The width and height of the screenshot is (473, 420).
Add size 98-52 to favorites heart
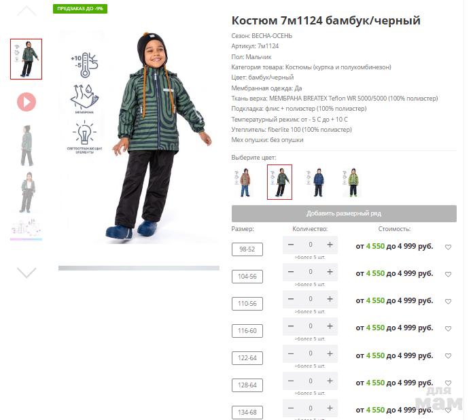pyautogui.click(x=449, y=247)
